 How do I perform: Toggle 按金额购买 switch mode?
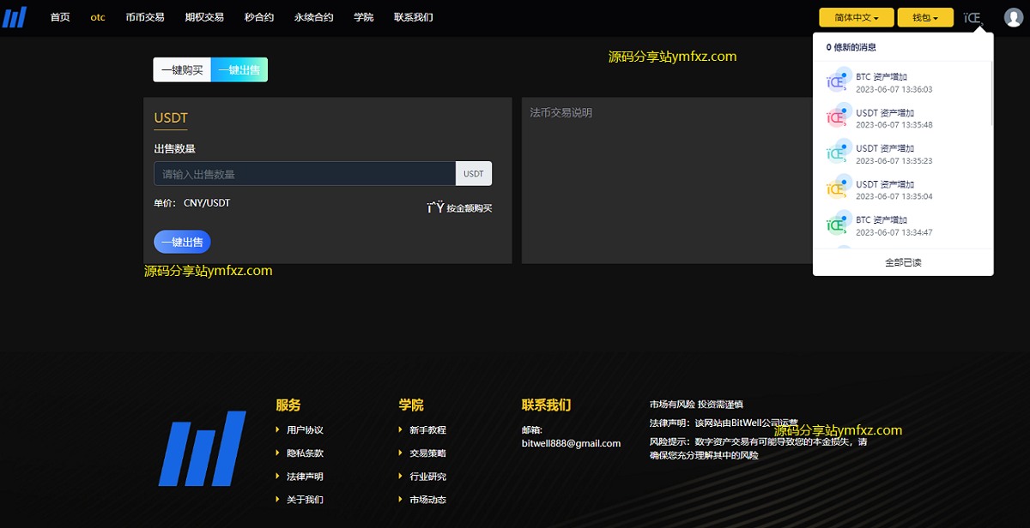click(x=460, y=207)
